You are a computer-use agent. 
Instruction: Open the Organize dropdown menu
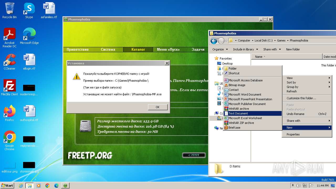220,49
